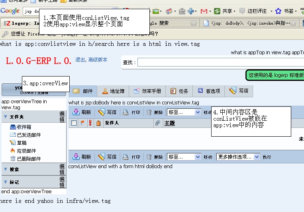The width and height of the screenshot is (304, 212).
Task: Click the green logerp 标准版 banner
Action: click(275, 75)
